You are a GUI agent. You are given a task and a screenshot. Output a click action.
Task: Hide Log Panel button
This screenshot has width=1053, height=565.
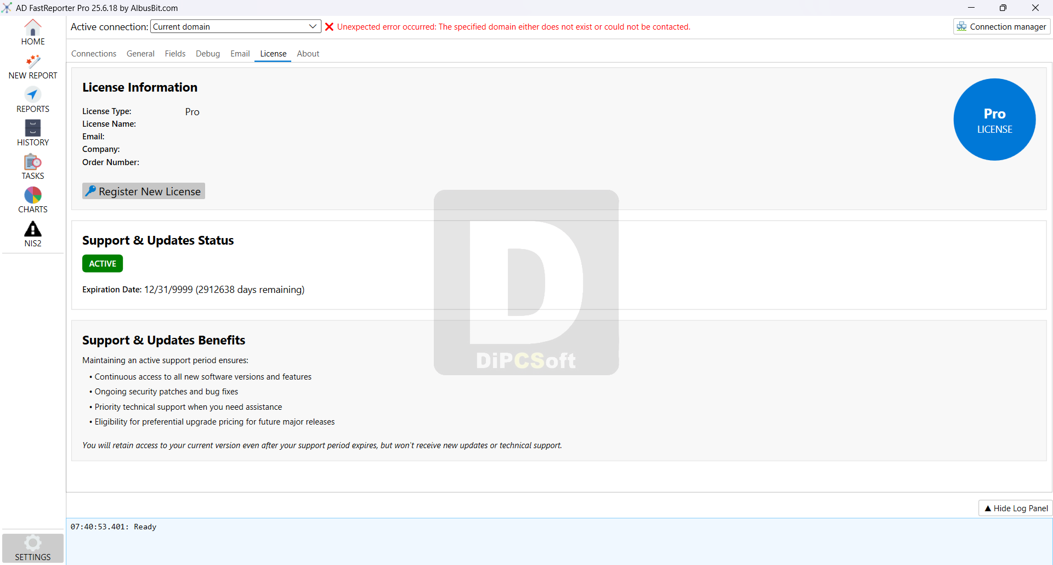(x=1016, y=508)
